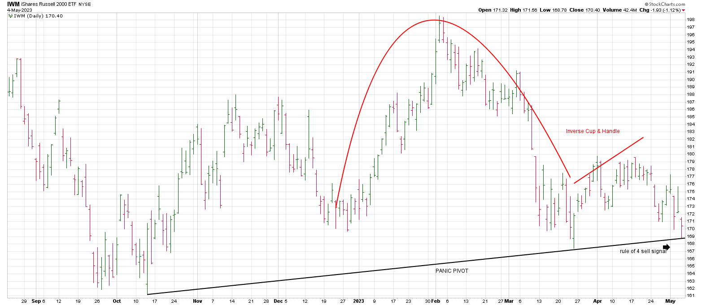Select the IWM ticker symbol title
The width and height of the screenshot is (702, 305).
pos(13,4)
